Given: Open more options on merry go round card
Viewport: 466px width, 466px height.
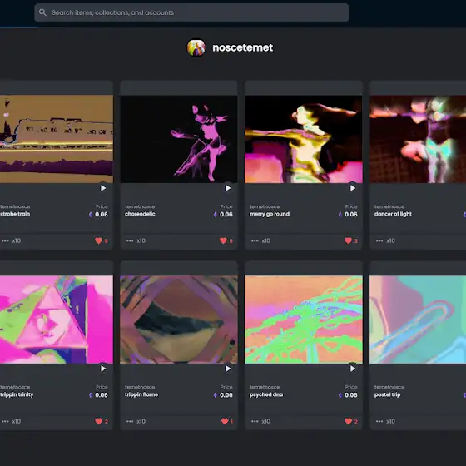Looking at the screenshot, I should pos(255,240).
